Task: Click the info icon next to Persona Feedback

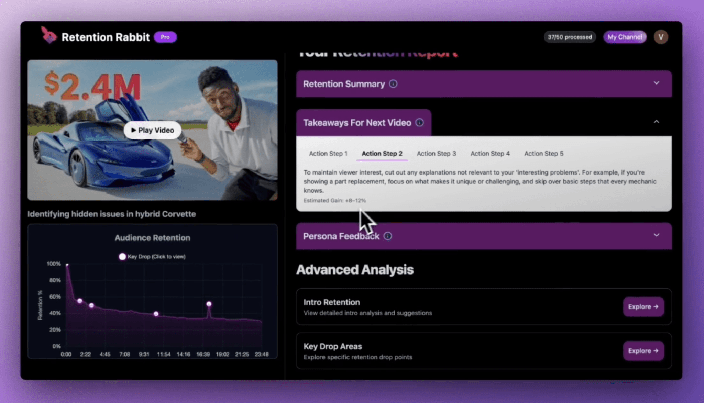Action: click(x=388, y=236)
